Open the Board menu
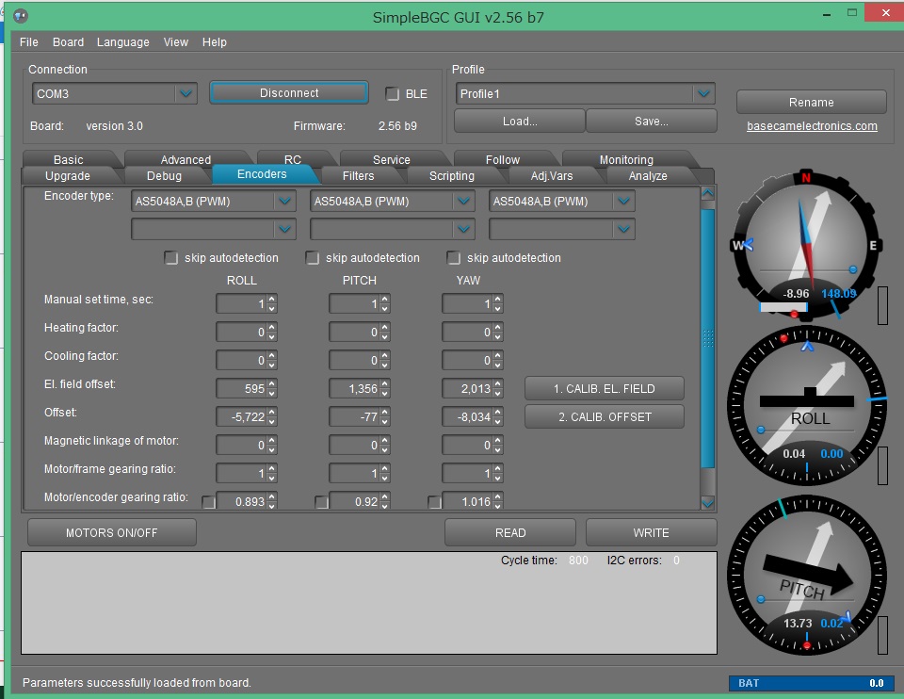Image resolution: width=904 pixels, height=699 pixels. (68, 42)
